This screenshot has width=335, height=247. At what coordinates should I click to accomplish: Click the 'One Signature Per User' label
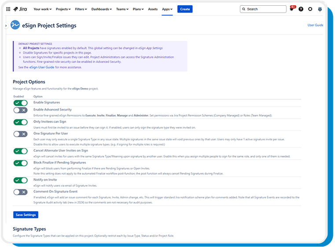(51, 134)
